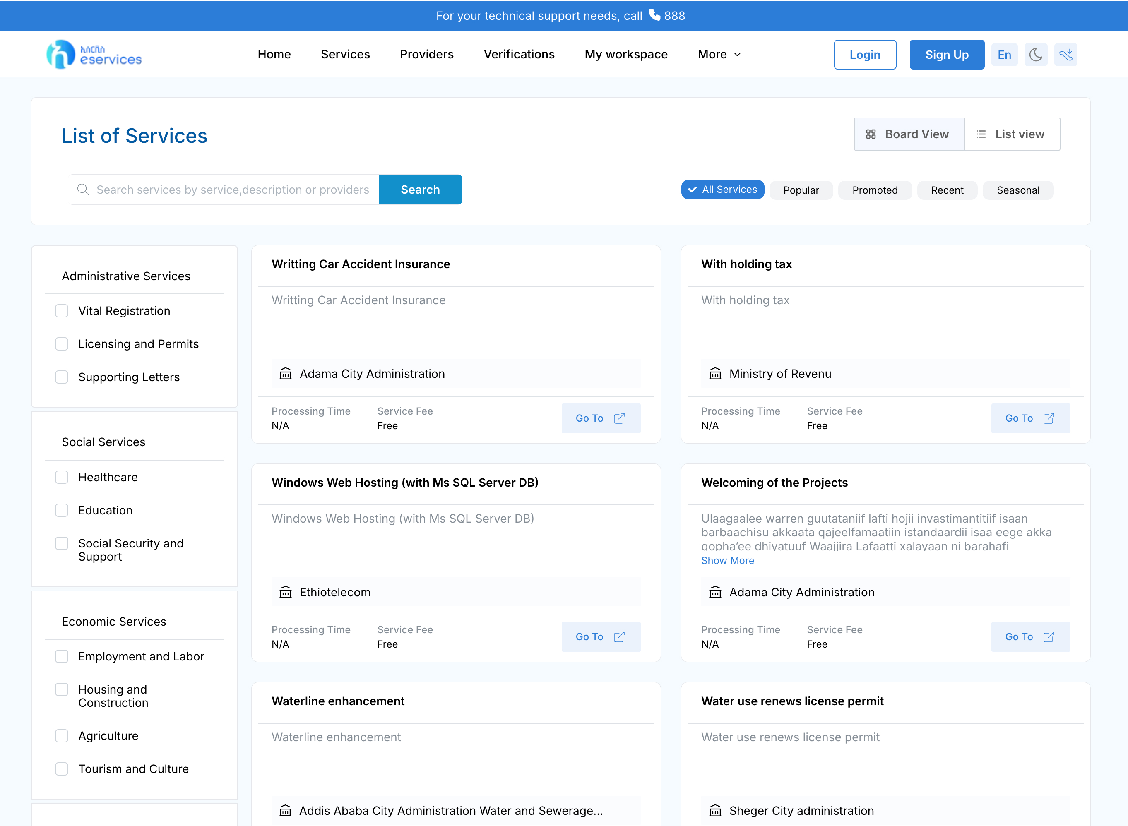This screenshot has height=826, width=1128.
Task: Toggle dark mode moon icon
Action: tap(1036, 55)
